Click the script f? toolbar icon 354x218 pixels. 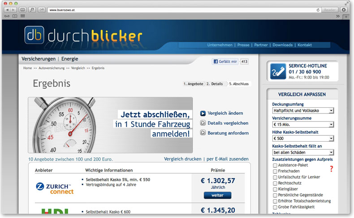click(x=32, y=10)
